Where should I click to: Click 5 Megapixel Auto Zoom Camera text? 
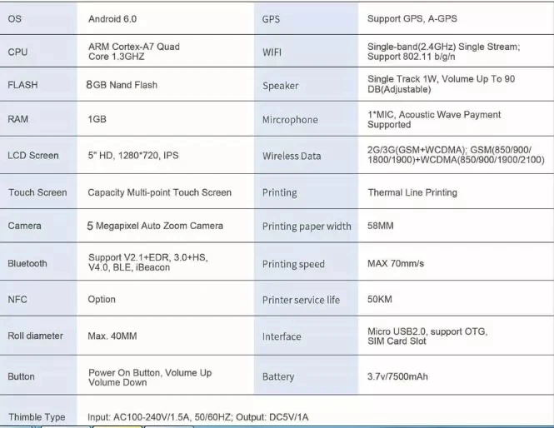(x=155, y=226)
